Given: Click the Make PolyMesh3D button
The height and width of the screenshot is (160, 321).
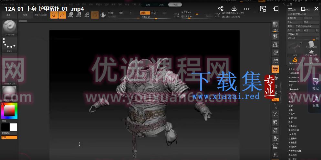Looking at the screenshot, I should [x=307, y=26].
